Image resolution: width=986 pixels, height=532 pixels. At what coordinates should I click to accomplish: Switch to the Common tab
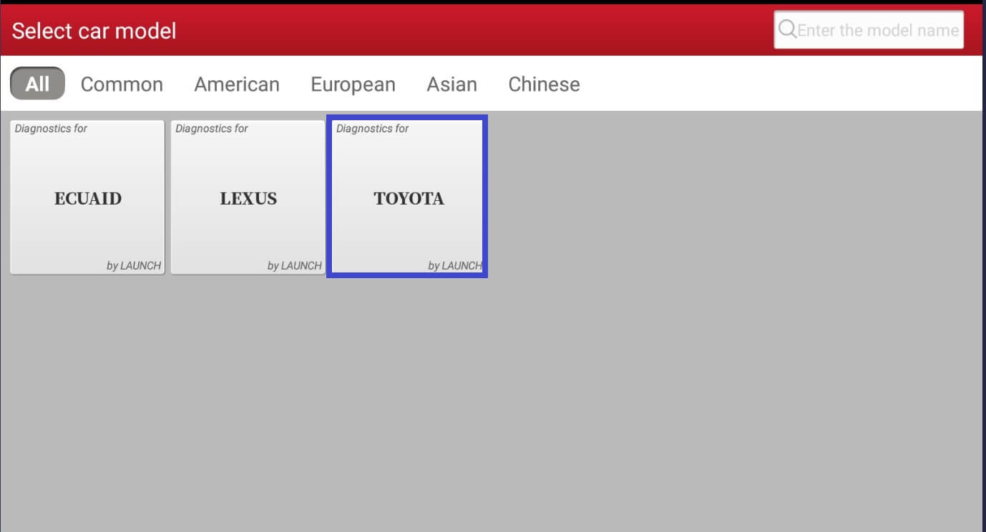click(122, 84)
